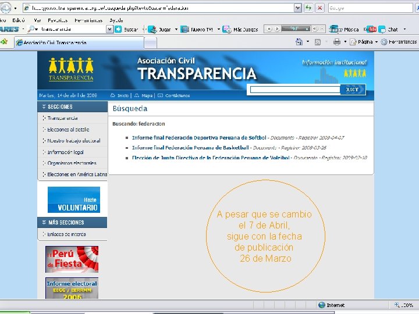
Task: Click the Inicio link
Action: coord(120,95)
